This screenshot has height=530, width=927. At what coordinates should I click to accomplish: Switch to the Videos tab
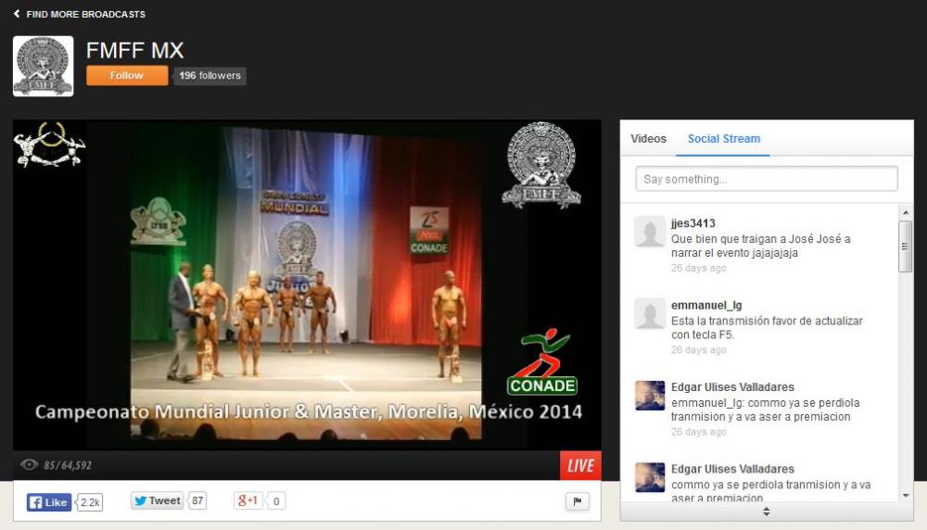[x=648, y=139]
